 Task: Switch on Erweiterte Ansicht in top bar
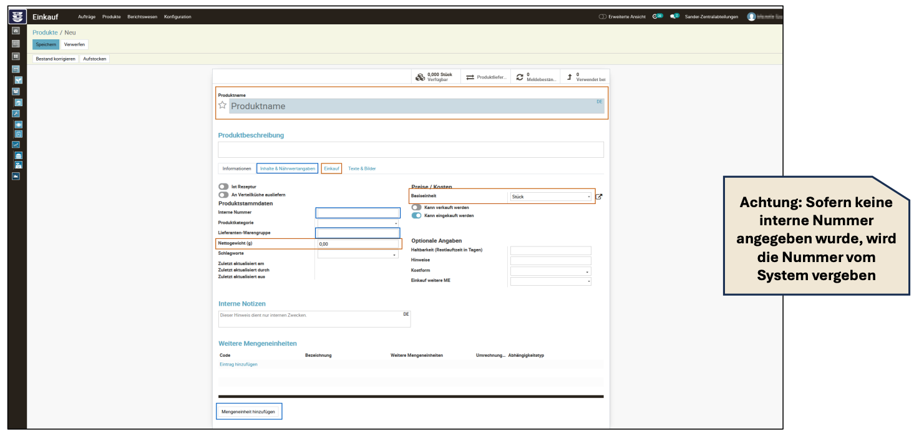[x=602, y=17]
